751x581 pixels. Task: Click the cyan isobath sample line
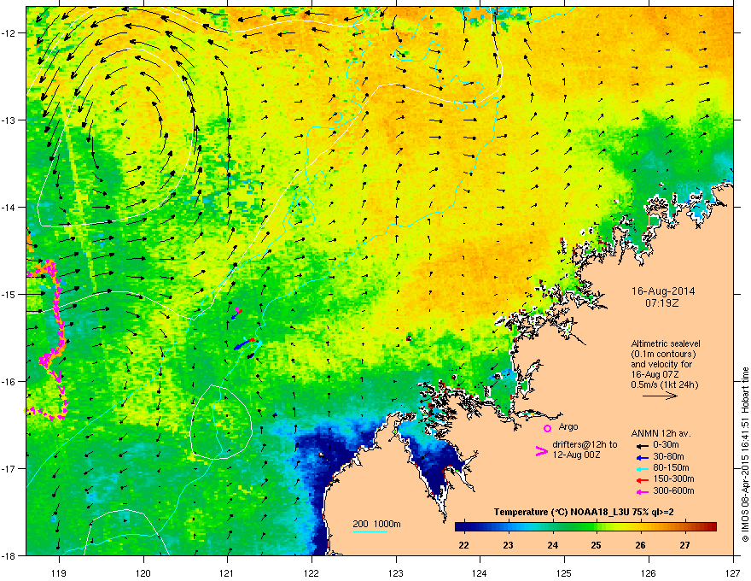[370, 531]
